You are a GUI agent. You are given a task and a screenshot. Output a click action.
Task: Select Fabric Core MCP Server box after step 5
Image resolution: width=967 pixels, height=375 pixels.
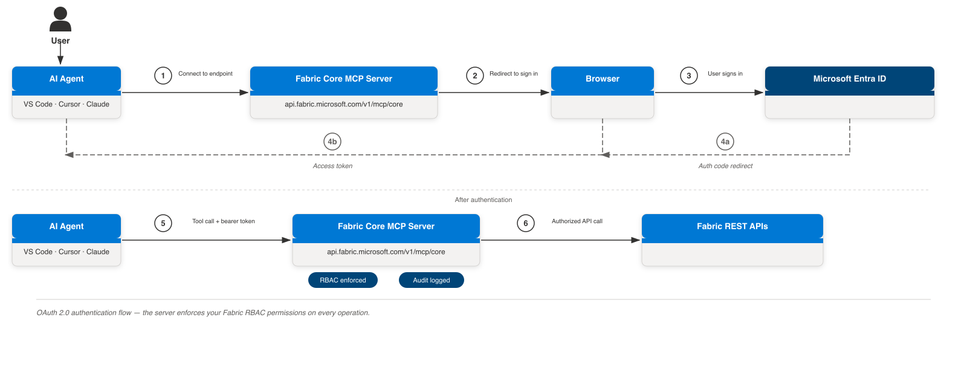[x=386, y=240]
